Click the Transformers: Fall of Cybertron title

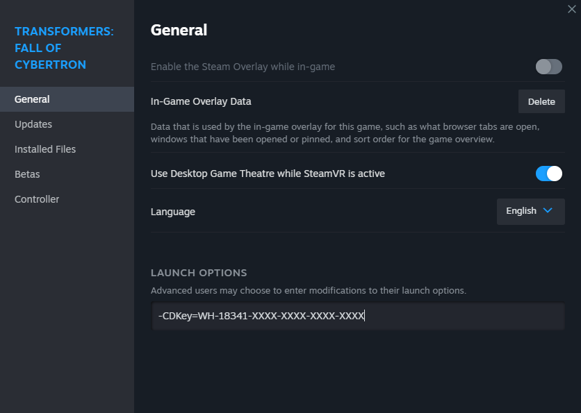64,48
